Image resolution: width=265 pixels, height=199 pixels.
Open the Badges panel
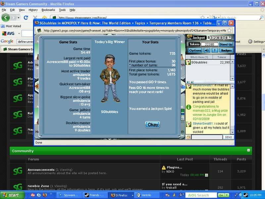point(226,50)
